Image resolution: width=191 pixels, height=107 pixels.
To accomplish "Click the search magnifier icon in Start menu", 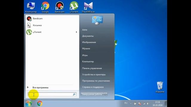I will click(x=74, y=94).
